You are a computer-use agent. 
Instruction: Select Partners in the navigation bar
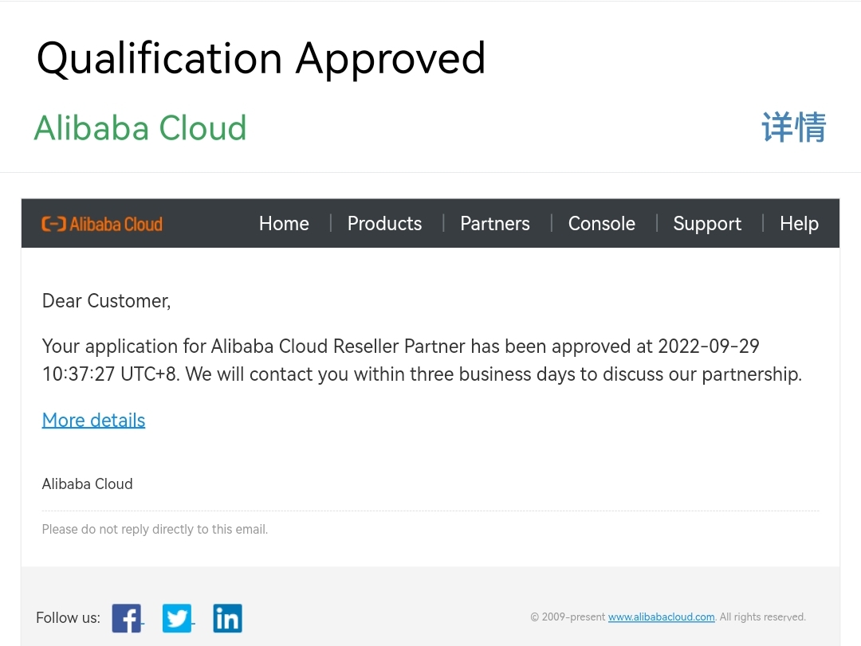pos(494,224)
